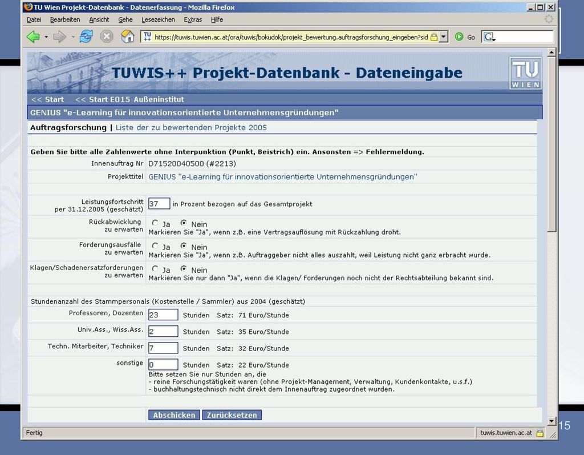Click the 'Auftragsforschung' heading text
Viewport: 584px width, 455px height.
[x=68, y=127]
